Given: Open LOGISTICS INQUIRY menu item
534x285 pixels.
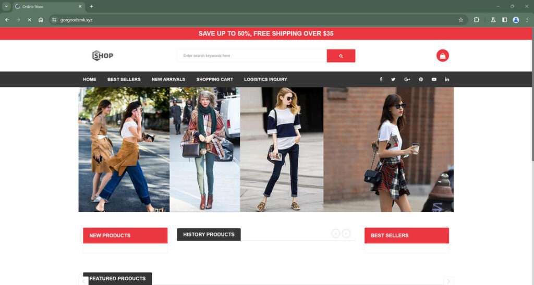Looking at the screenshot, I should click(x=265, y=79).
